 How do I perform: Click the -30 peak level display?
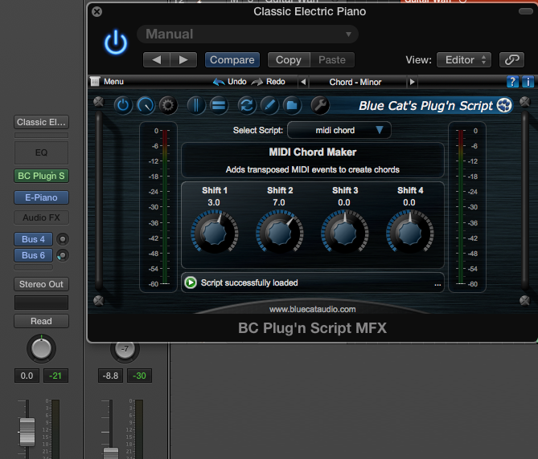tap(139, 376)
